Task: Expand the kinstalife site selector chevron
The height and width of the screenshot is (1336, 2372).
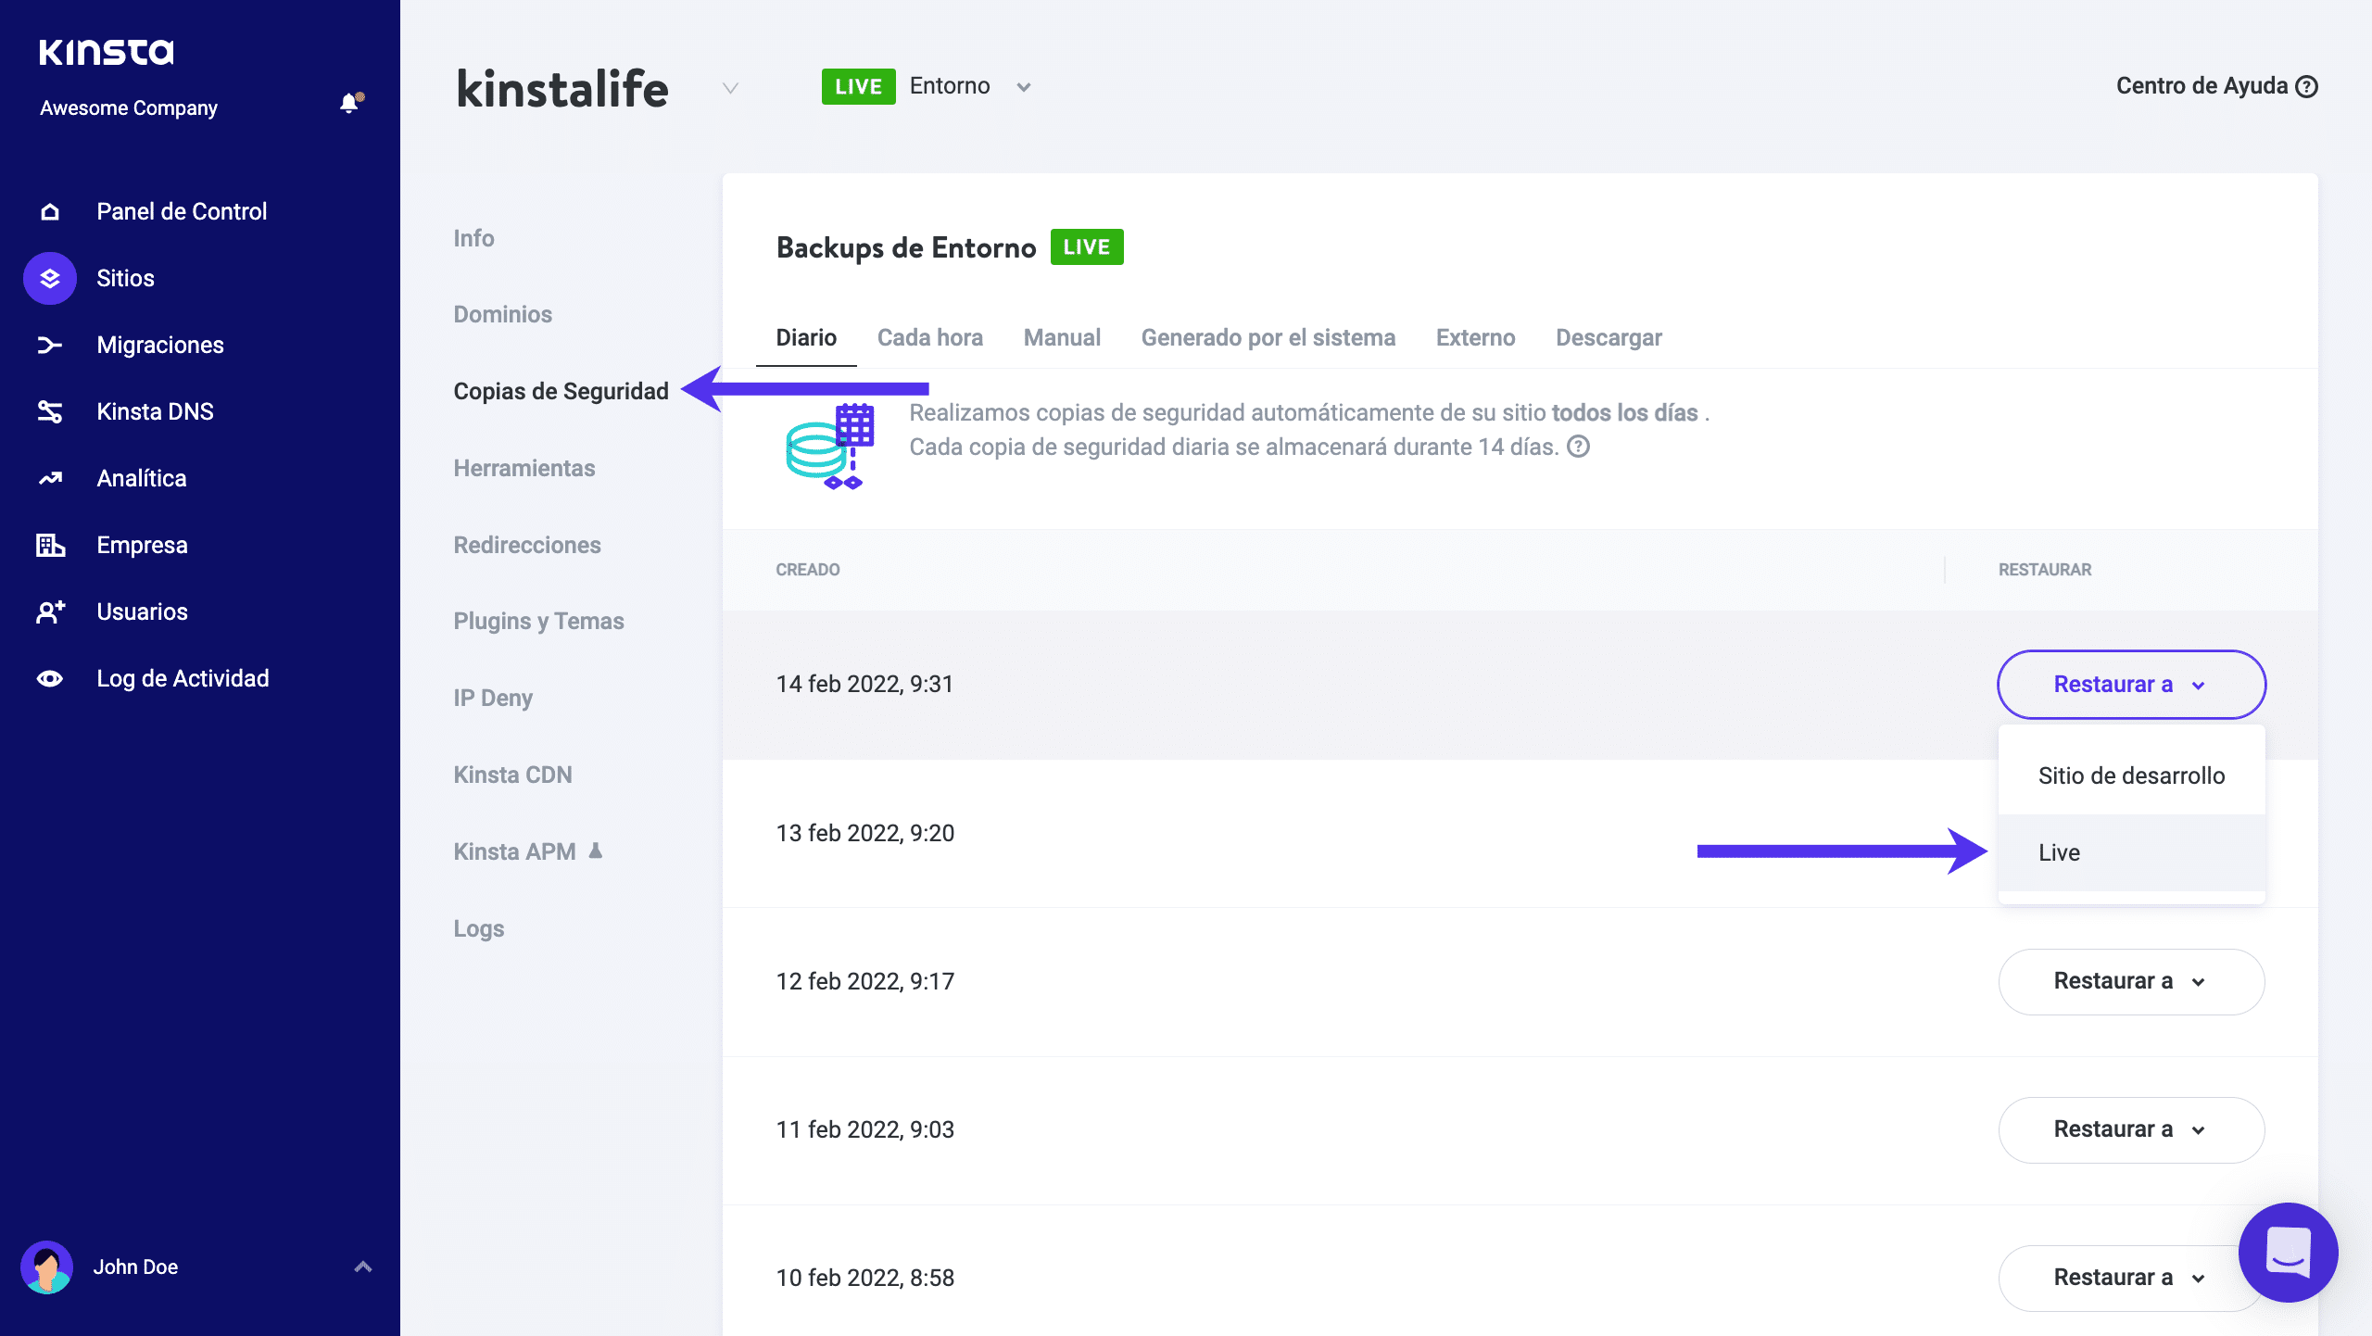Action: point(730,88)
